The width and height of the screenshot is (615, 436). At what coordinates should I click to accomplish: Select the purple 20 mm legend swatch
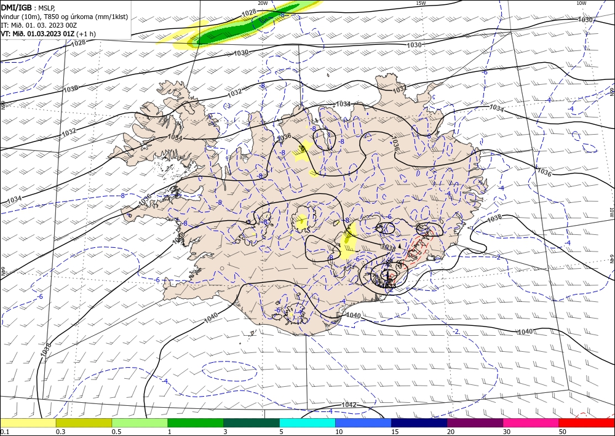click(x=475, y=423)
